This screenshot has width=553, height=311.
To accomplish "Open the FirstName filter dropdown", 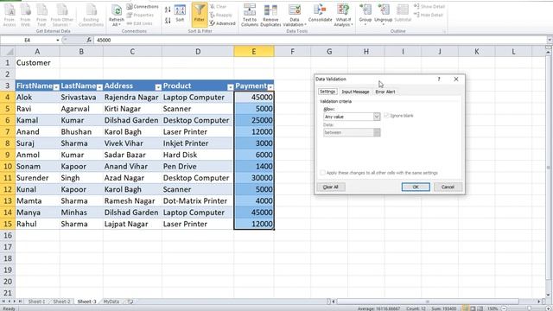I will click(56, 87).
